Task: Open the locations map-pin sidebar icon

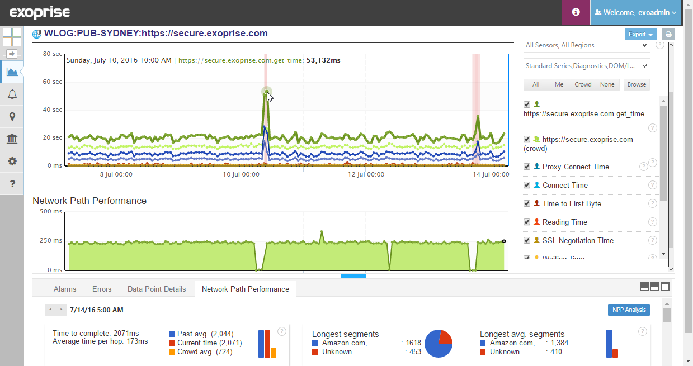Action: click(x=12, y=117)
